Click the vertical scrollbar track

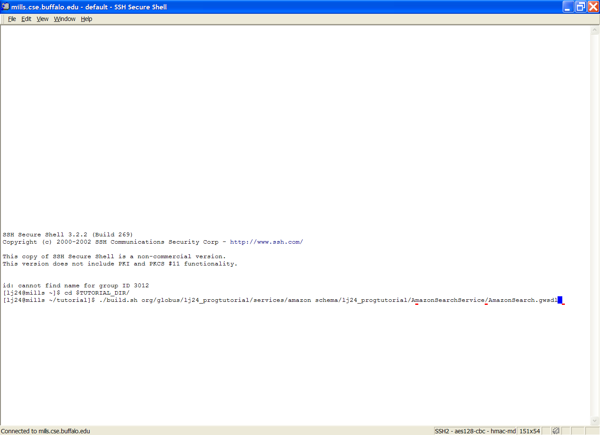click(594, 214)
